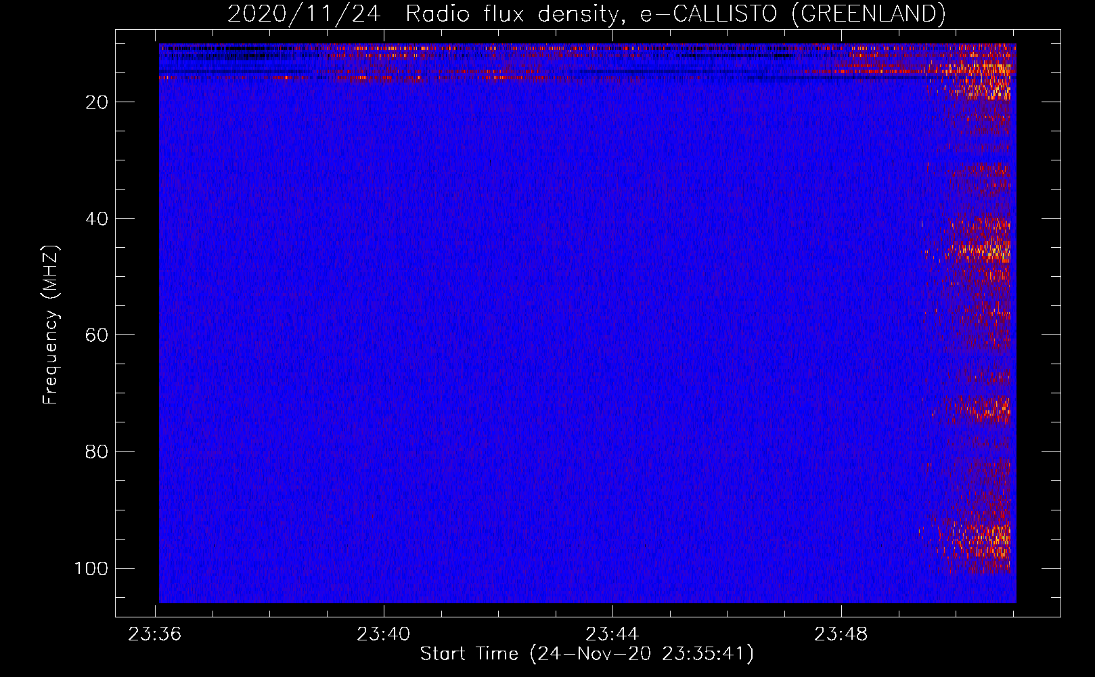Image resolution: width=1095 pixels, height=677 pixels.
Task: Click the '80' frequency tick label
Action: pyautogui.click(x=97, y=452)
